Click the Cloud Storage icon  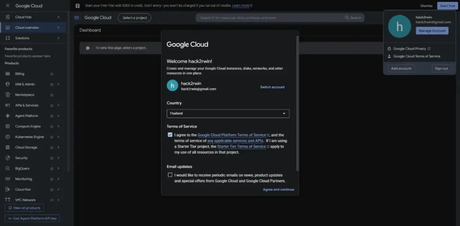click(x=8, y=148)
